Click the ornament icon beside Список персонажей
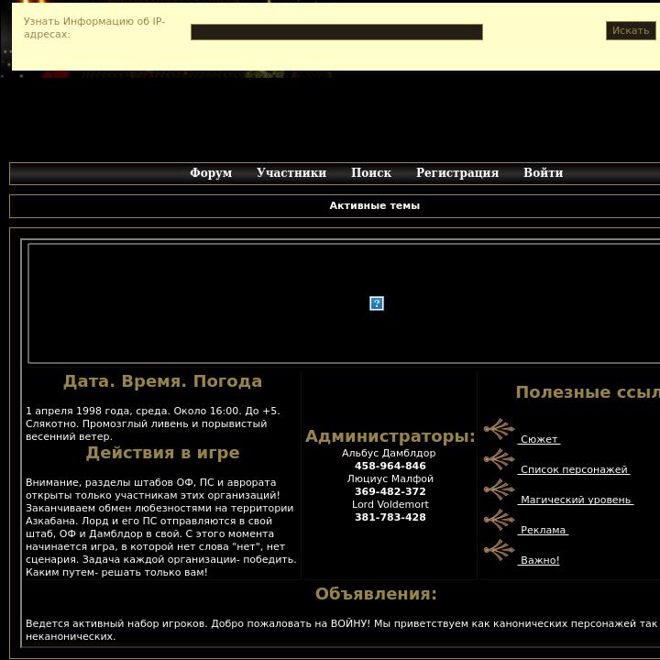This screenshot has height=660, width=660. 500,459
